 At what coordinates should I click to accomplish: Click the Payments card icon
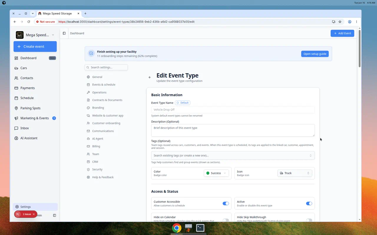(16, 88)
